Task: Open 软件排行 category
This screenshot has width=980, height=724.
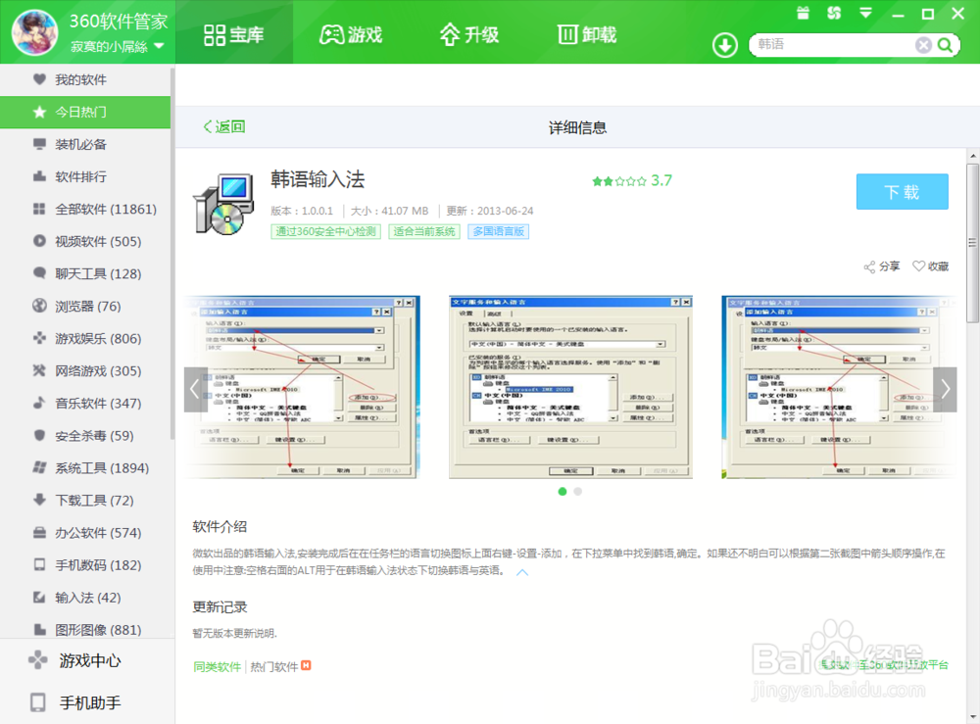Action: 85,176
